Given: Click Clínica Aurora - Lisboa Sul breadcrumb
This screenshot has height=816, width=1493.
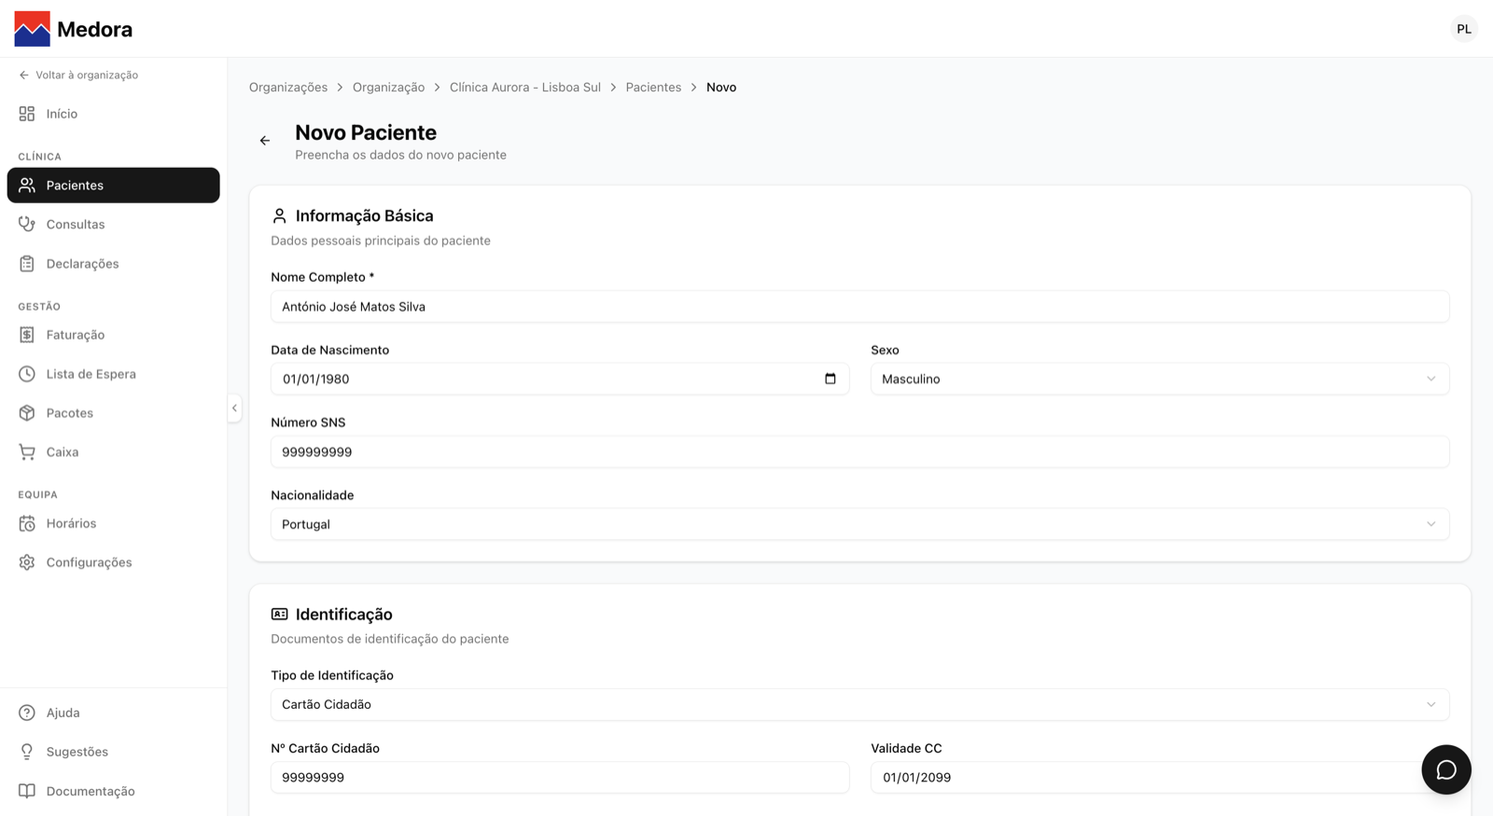Looking at the screenshot, I should [x=525, y=87].
